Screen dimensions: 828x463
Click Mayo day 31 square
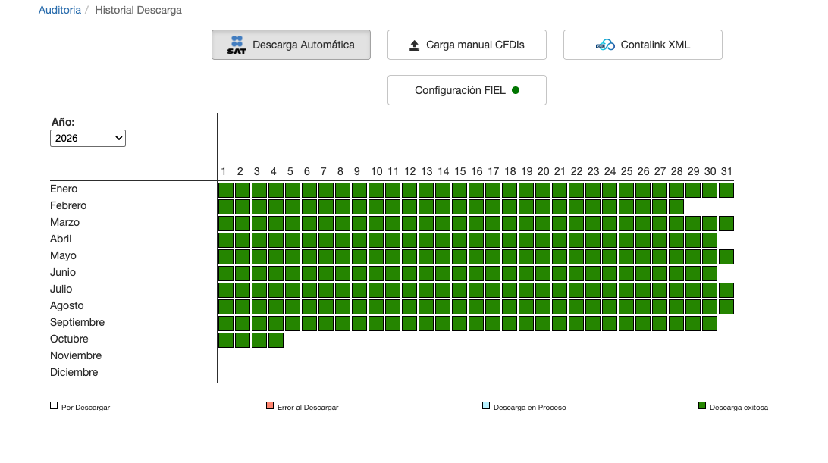click(726, 257)
